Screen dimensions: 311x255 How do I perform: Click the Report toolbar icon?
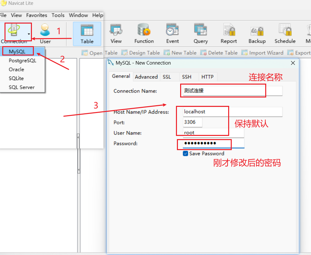pyautogui.click(x=229, y=34)
